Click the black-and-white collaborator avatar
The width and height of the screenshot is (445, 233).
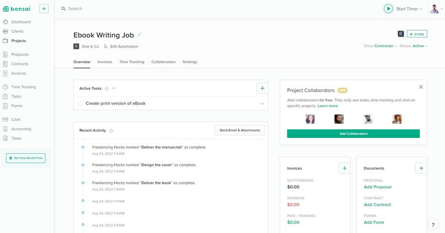368,119
